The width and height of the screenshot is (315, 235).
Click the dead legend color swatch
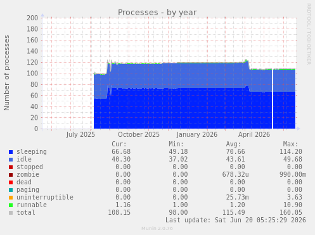click(x=11, y=182)
